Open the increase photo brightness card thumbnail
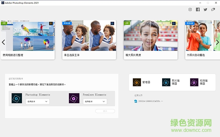Image resolution: width=220 pixels, height=137 pixels. [151, 36]
